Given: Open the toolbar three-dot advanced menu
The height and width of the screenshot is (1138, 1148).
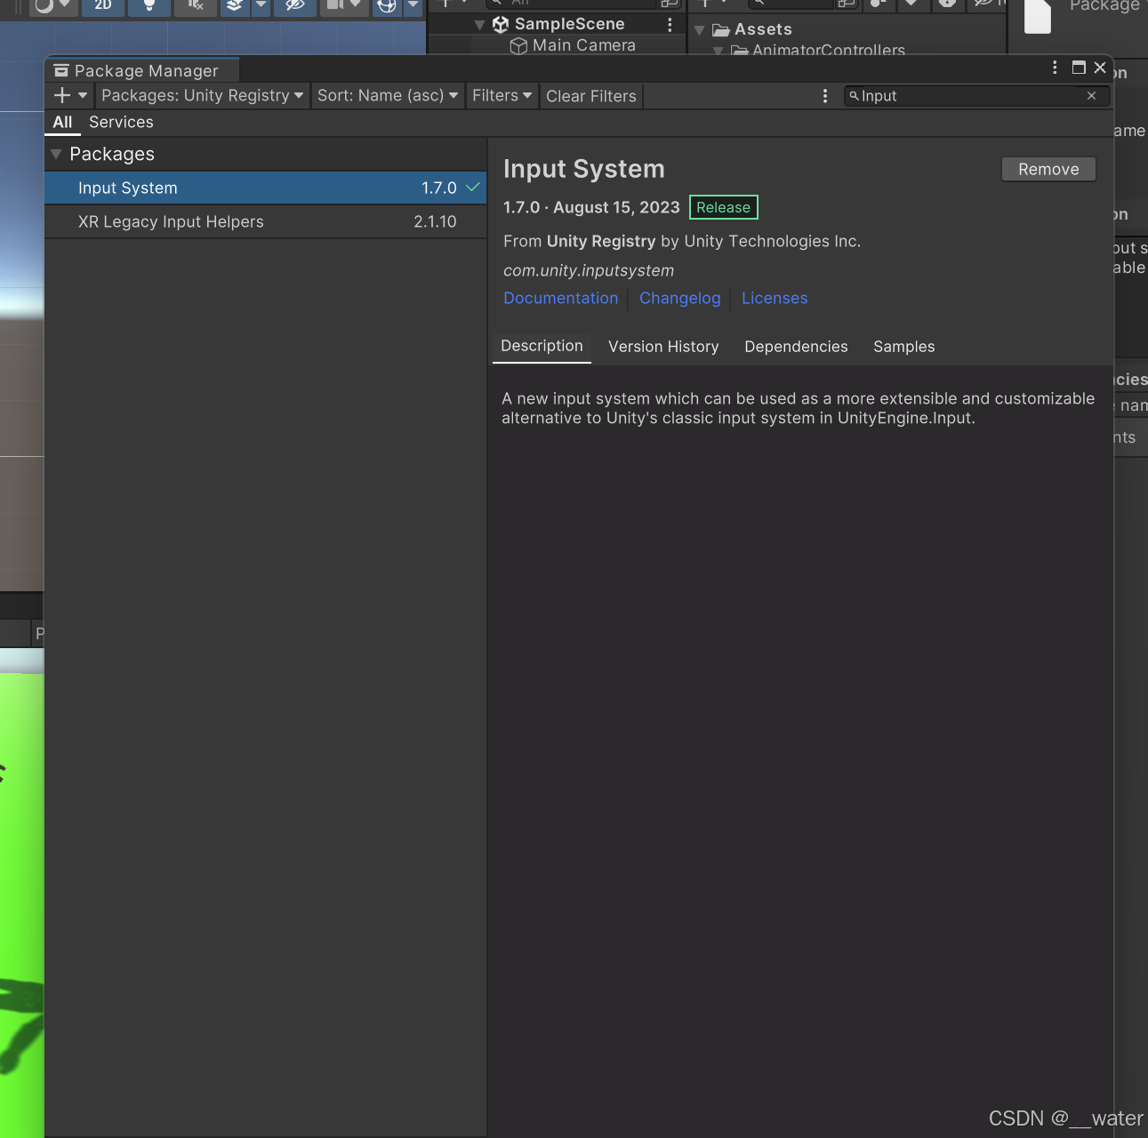Looking at the screenshot, I should point(825,95).
